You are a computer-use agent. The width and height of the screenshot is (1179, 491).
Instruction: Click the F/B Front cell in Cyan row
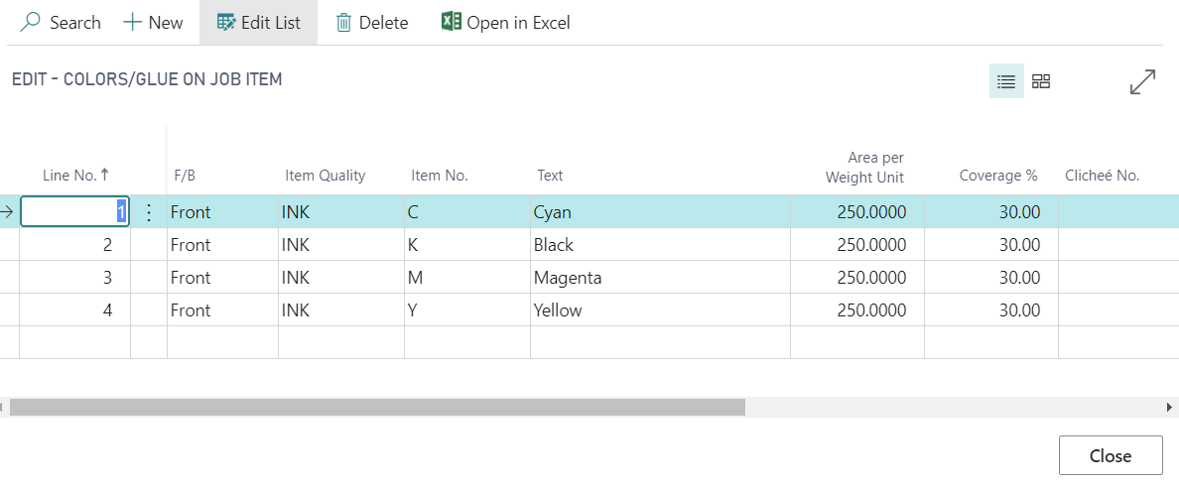222,212
